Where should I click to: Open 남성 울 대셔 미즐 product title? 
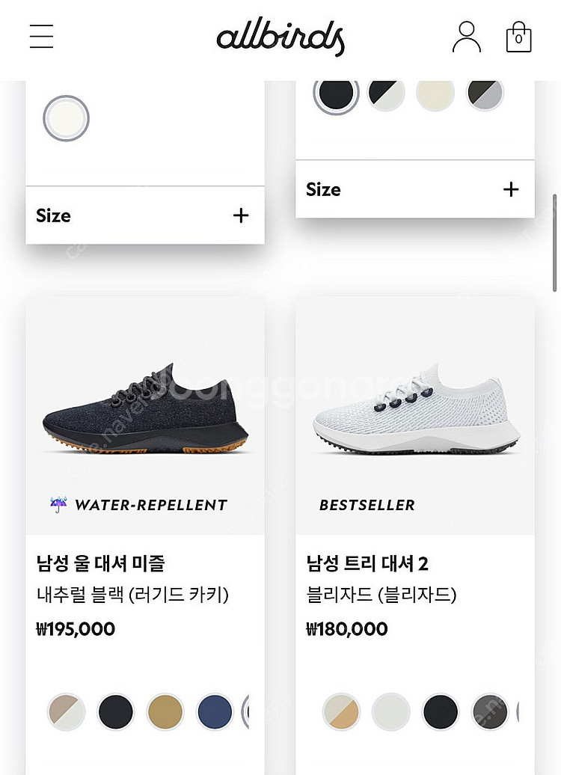(100, 563)
